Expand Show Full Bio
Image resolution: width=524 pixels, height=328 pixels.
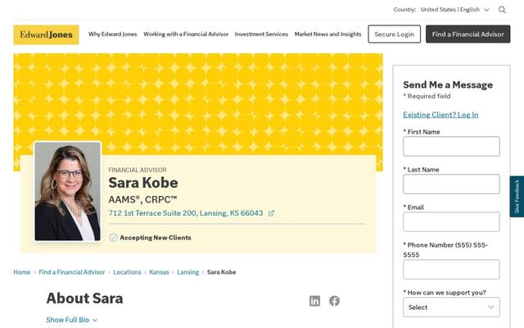pos(71,320)
